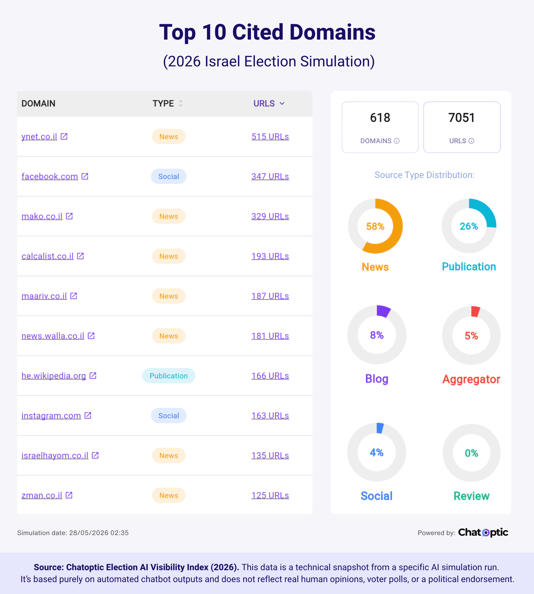Open the maariv.co.il domain link
Image resolution: width=534 pixels, height=594 pixels.
point(44,296)
